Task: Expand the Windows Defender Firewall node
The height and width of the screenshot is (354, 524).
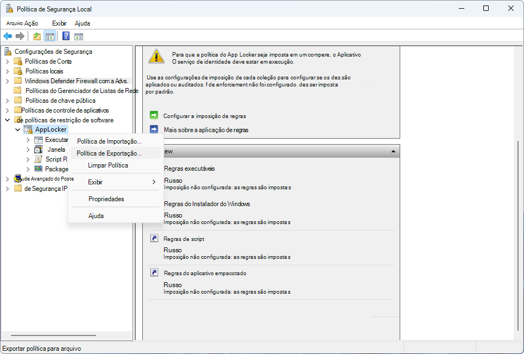Action: point(8,81)
